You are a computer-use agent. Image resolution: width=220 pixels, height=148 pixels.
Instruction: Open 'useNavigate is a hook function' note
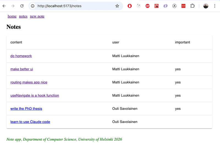point(35,96)
